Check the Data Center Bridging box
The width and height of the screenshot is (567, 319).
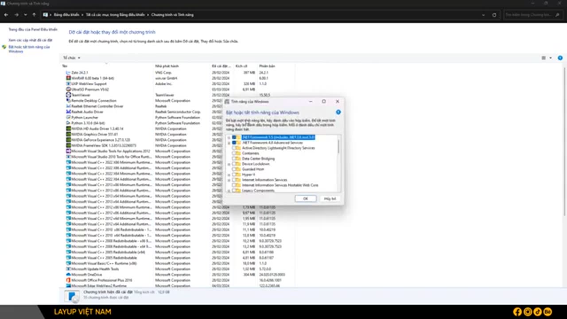pyautogui.click(x=234, y=159)
